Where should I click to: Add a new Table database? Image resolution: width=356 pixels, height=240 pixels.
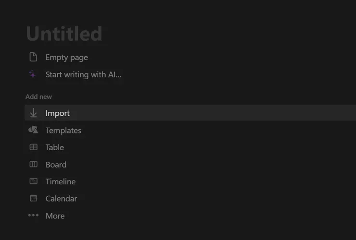tap(55, 147)
